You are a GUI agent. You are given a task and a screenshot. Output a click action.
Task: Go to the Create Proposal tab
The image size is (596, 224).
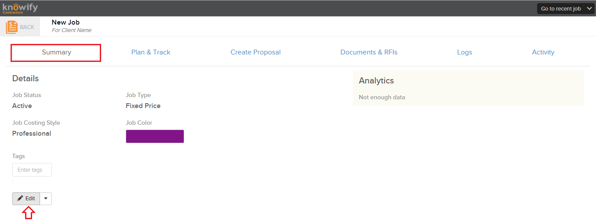point(255,52)
